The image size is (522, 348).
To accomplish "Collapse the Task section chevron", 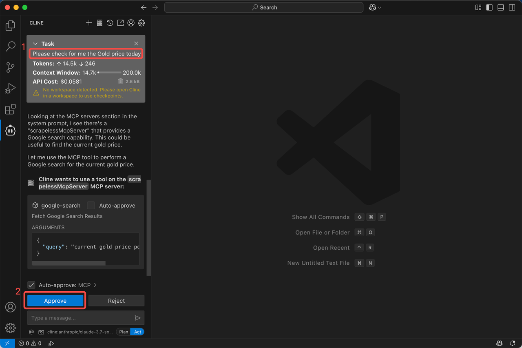I will click(35, 44).
